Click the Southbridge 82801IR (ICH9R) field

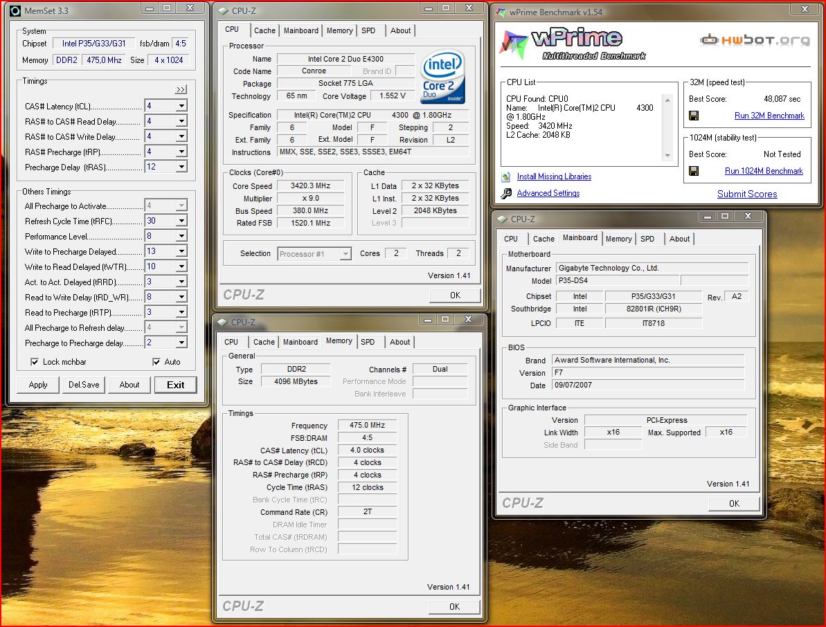(x=654, y=309)
